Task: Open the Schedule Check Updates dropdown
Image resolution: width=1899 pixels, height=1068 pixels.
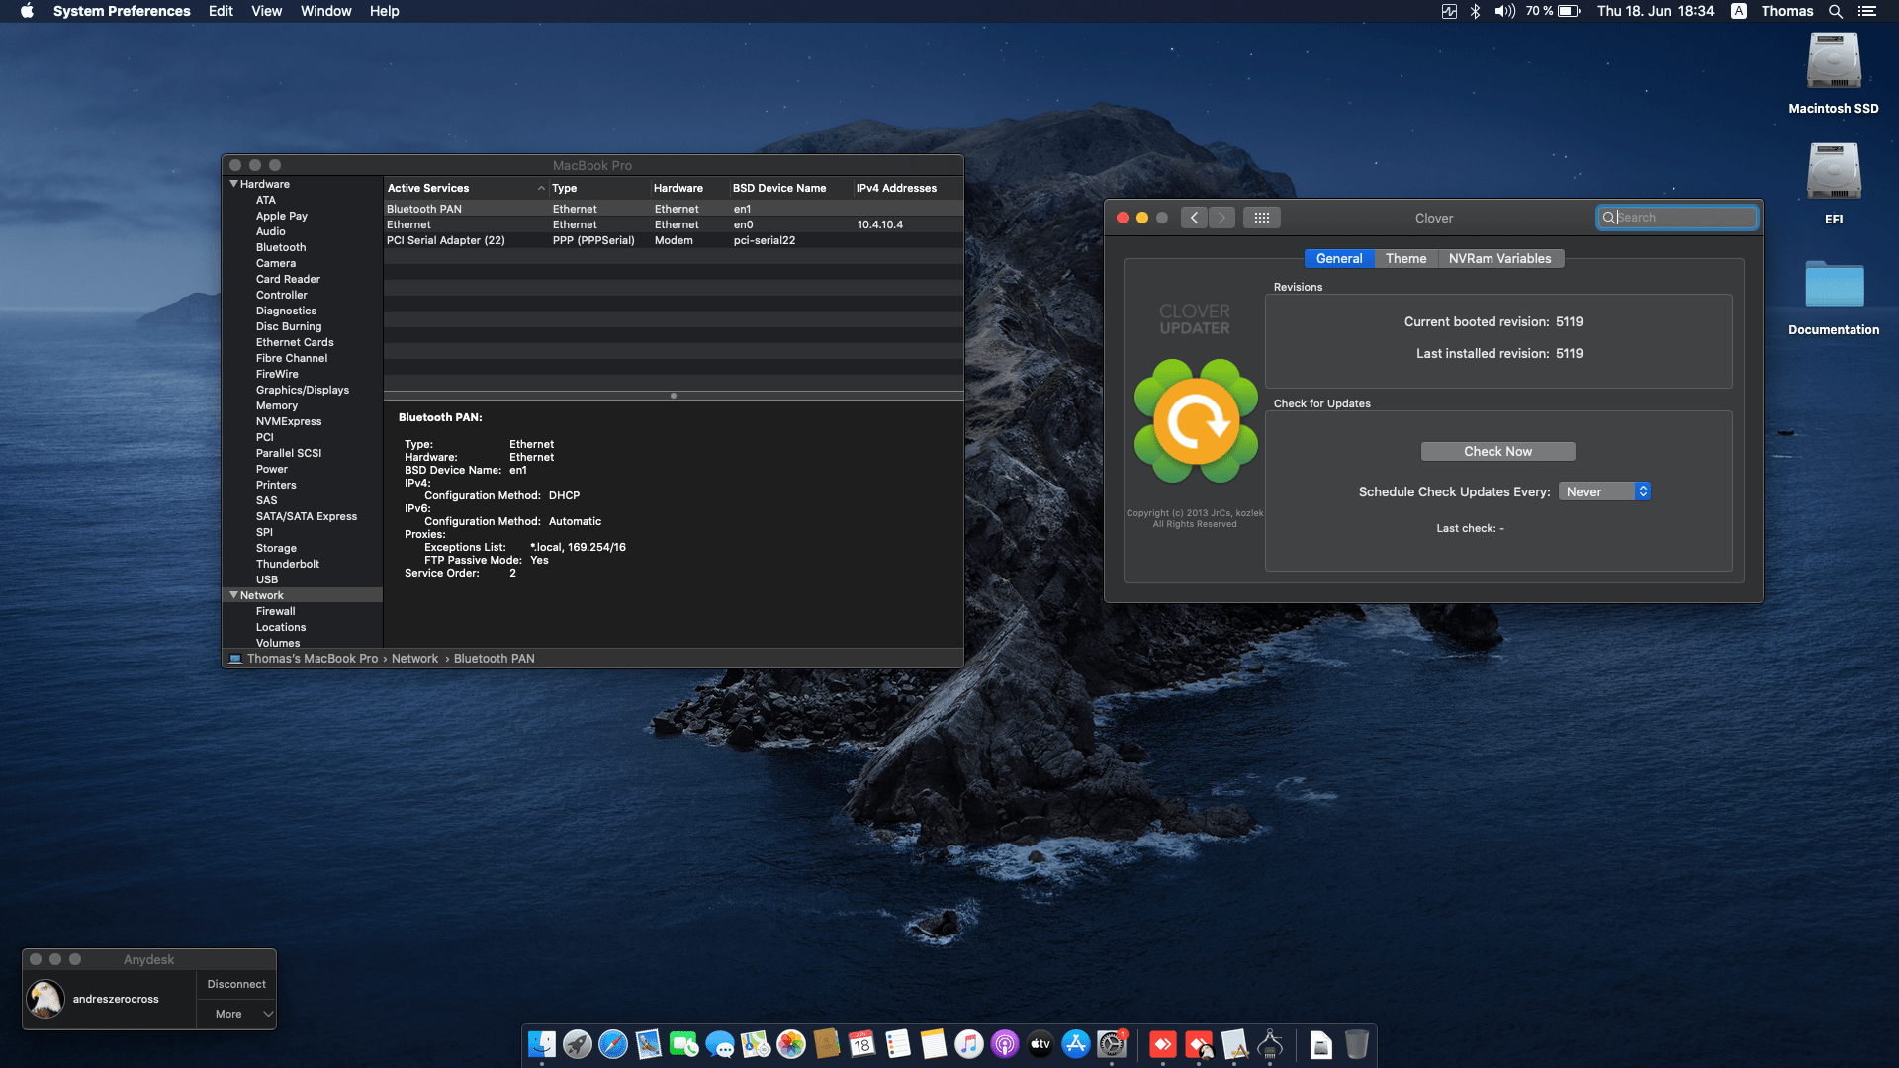Action: tap(1604, 491)
